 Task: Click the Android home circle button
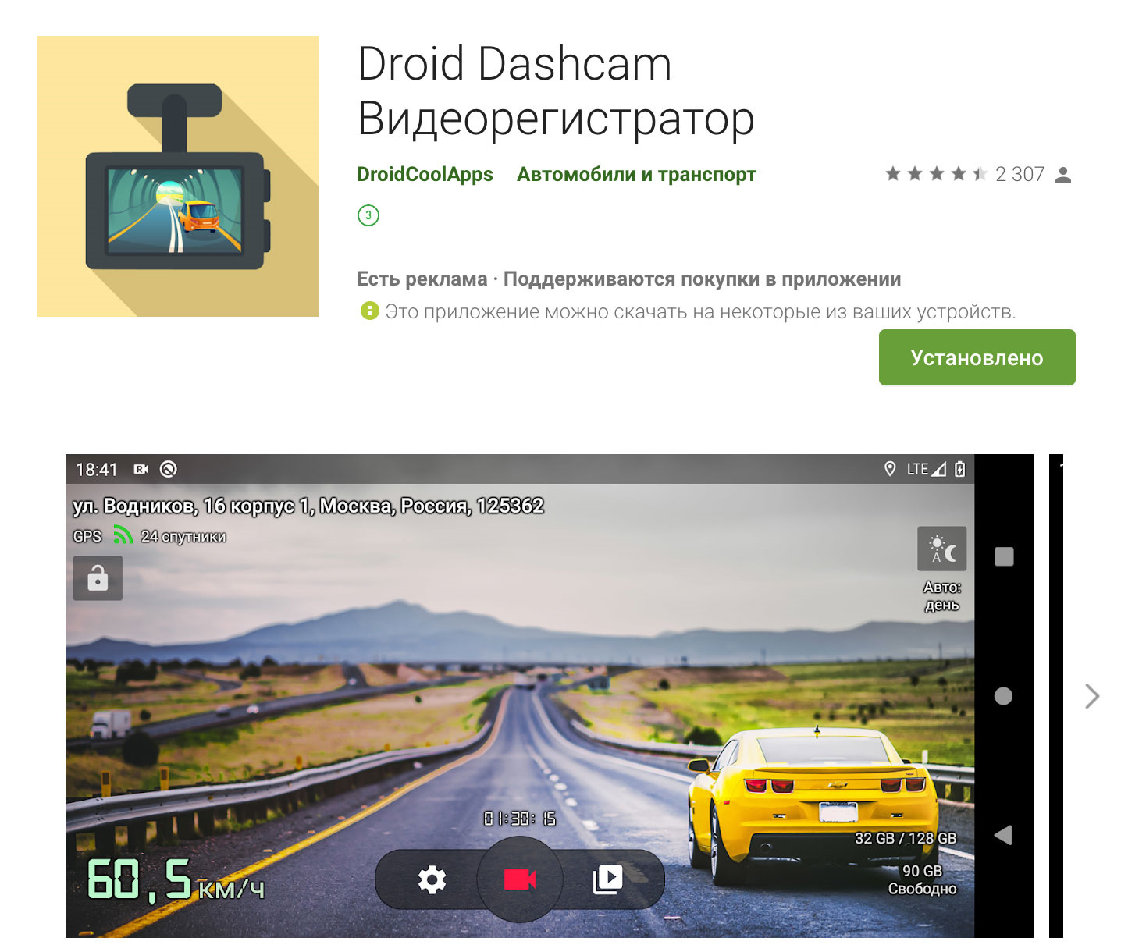[1004, 696]
